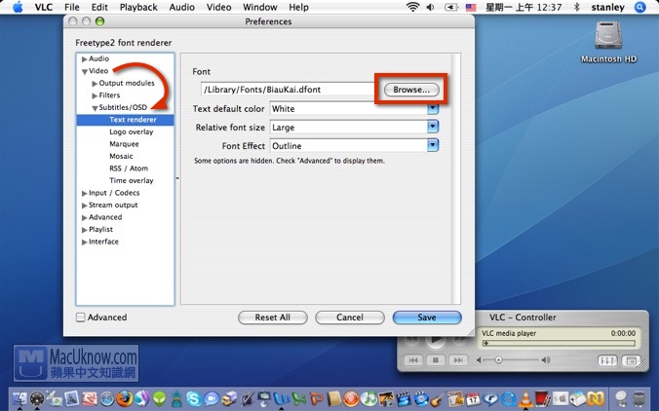Screen dimensions: 659x411
Task: Expand the Playlist category
Action: (x=85, y=230)
